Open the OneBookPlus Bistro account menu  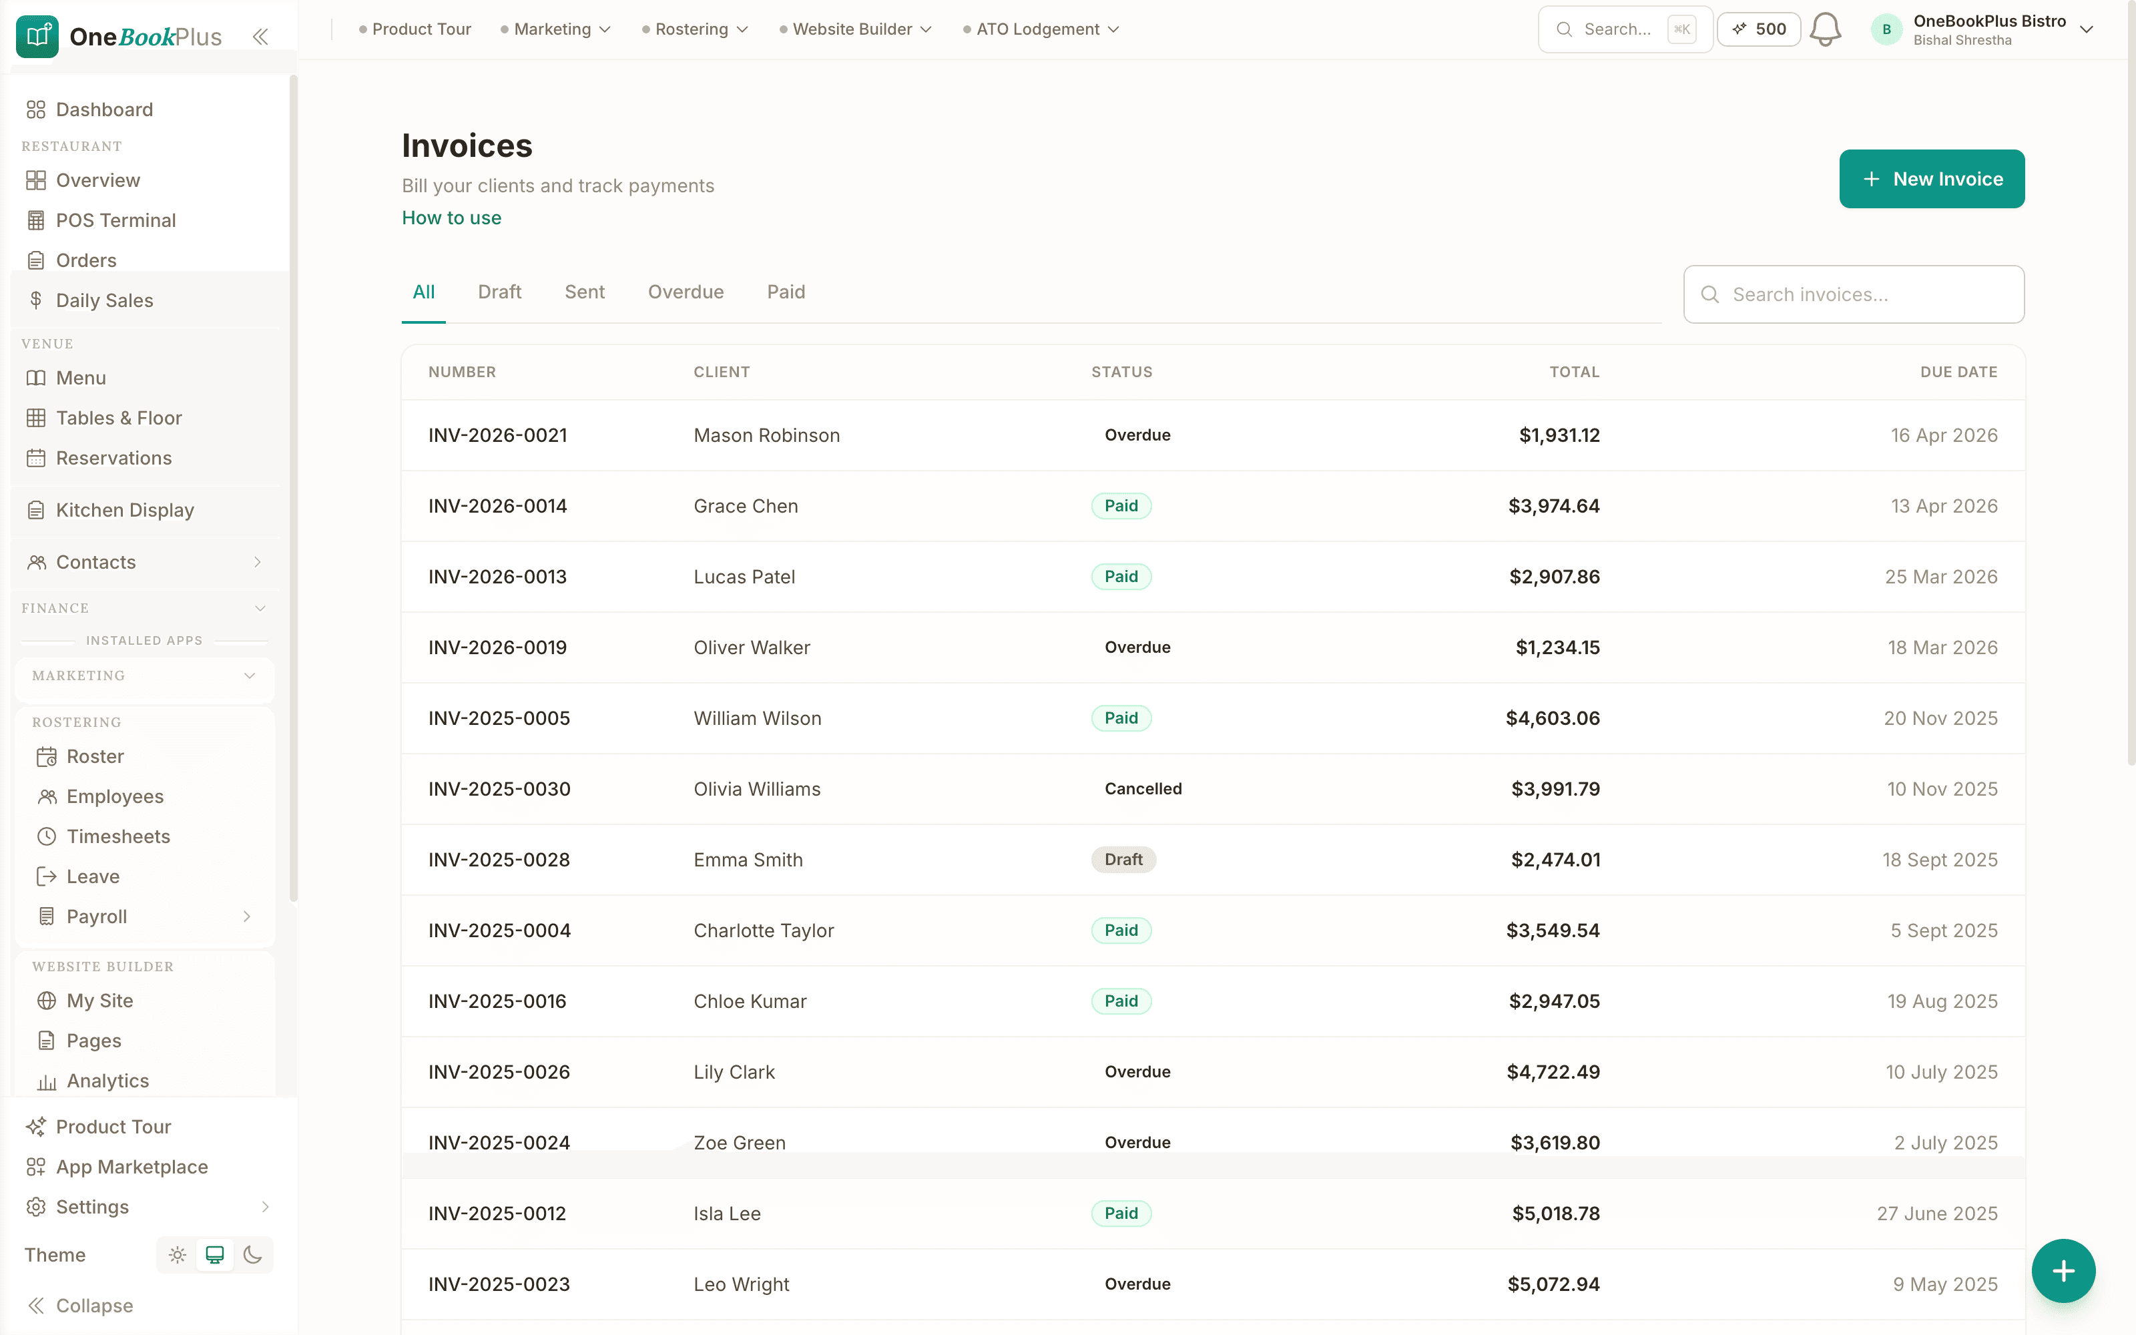(1982, 29)
